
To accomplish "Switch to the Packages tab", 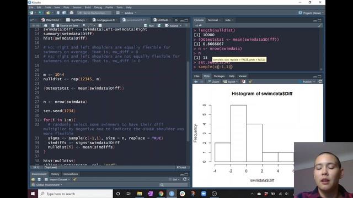I will [x=219, y=76].
